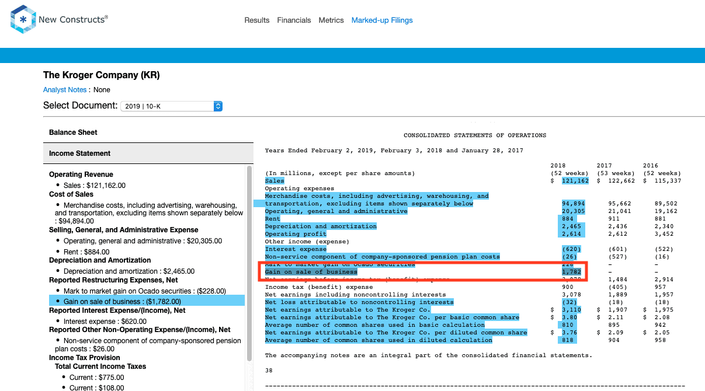
Task: Click the 'Total Current Income Taxes' heading
Action: coord(100,366)
